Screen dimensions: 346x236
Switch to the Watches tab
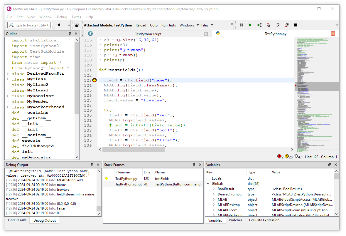[235, 220]
